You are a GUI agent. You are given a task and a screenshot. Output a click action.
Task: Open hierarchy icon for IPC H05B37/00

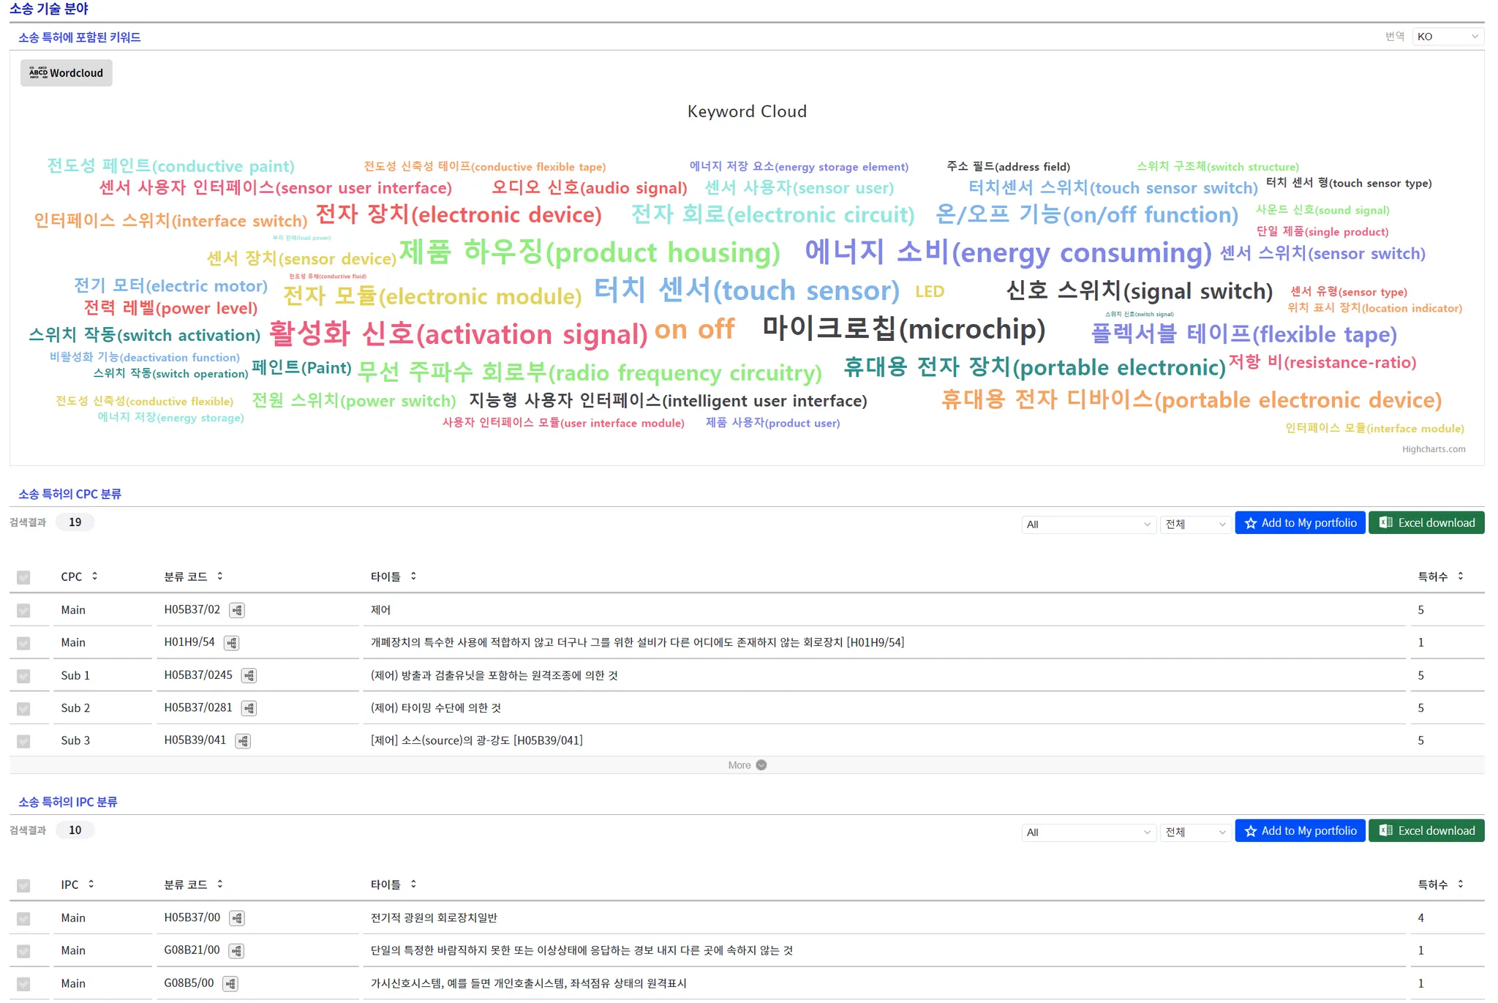pos(237,918)
